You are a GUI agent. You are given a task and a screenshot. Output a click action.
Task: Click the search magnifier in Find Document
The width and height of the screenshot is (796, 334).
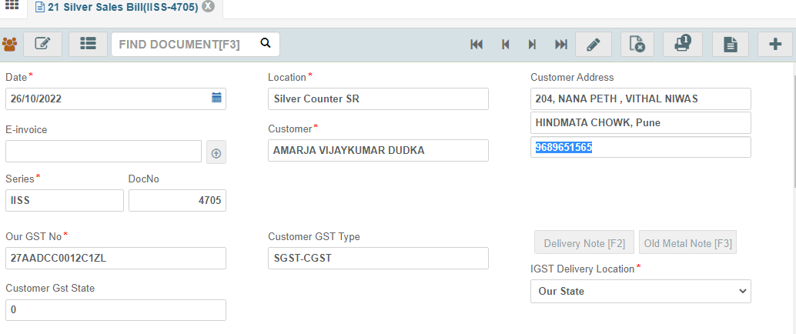click(266, 43)
